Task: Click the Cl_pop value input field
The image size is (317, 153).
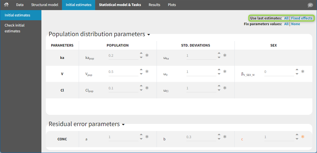Action: pos(123,88)
